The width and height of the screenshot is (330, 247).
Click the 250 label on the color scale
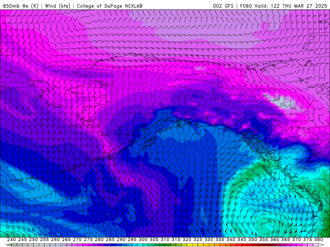pyautogui.click(x=33, y=240)
